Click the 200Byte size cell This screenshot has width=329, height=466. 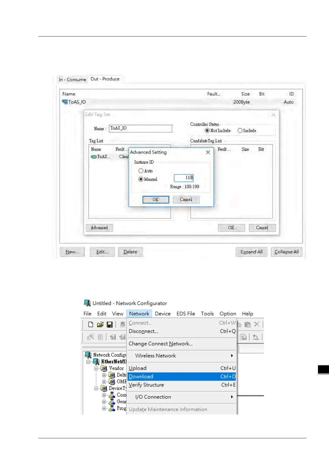point(241,102)
